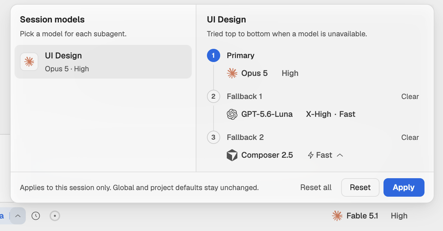Click the circled dot icon in the bottom bar
This screenshot has width=443, height=231.
point(55,216)
